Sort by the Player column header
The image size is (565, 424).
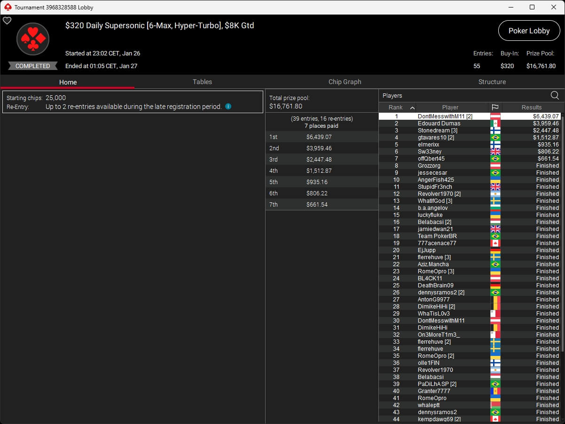coord(450,108)
